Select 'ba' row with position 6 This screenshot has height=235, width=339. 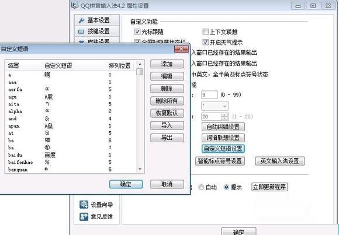tap(71, 141)
